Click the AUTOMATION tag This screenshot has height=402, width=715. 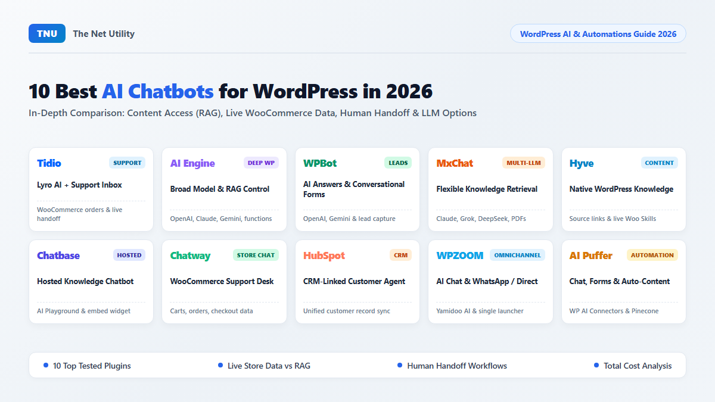(x=652, y=255)
